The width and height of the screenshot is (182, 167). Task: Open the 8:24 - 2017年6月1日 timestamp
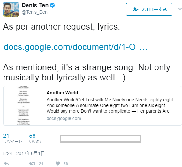click(24, 153)
